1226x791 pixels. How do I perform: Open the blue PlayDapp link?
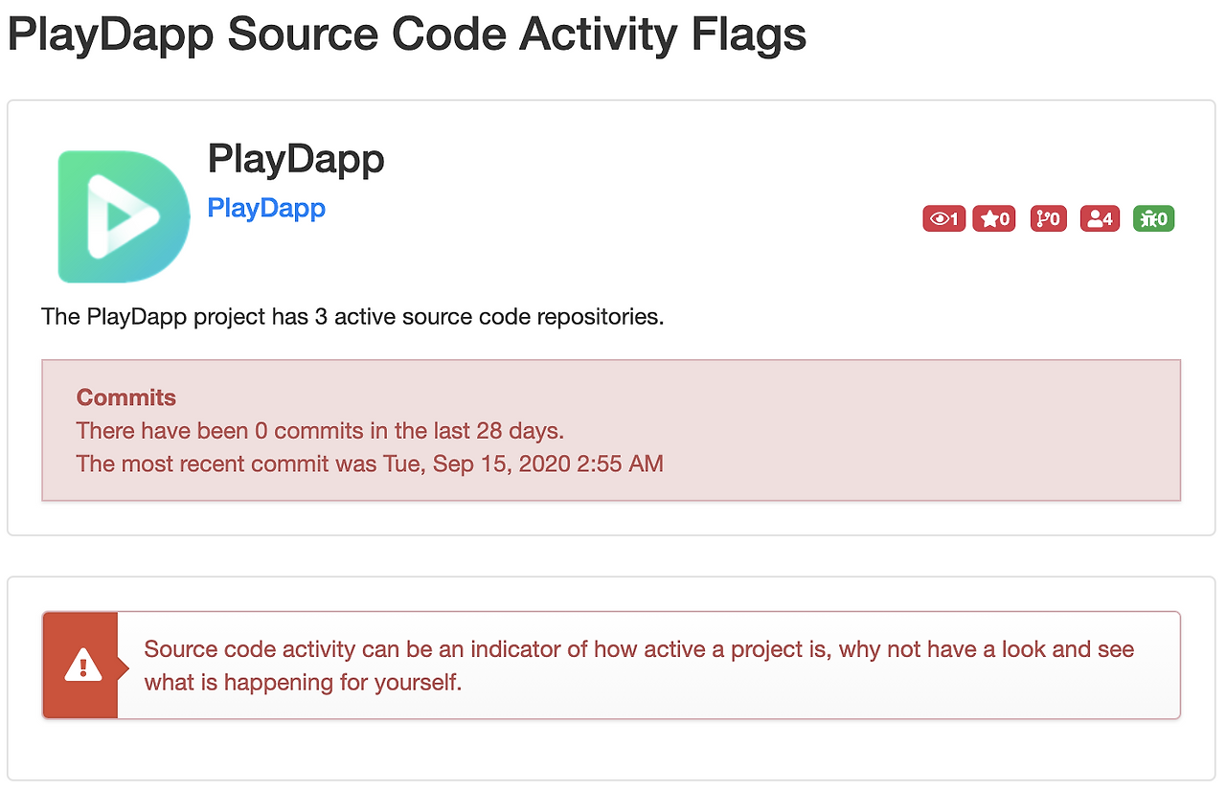(266, 208)
